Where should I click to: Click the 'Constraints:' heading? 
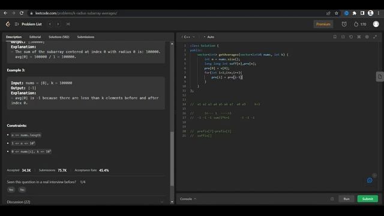(x=17, y=125)
